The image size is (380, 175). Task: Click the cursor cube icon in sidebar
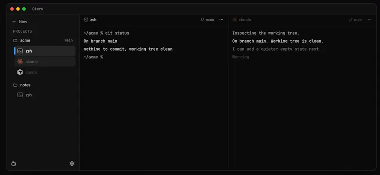tap(20, 73)
